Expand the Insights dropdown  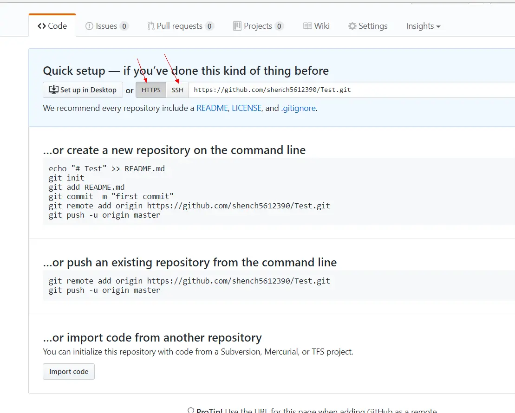(x=423, y=26)
